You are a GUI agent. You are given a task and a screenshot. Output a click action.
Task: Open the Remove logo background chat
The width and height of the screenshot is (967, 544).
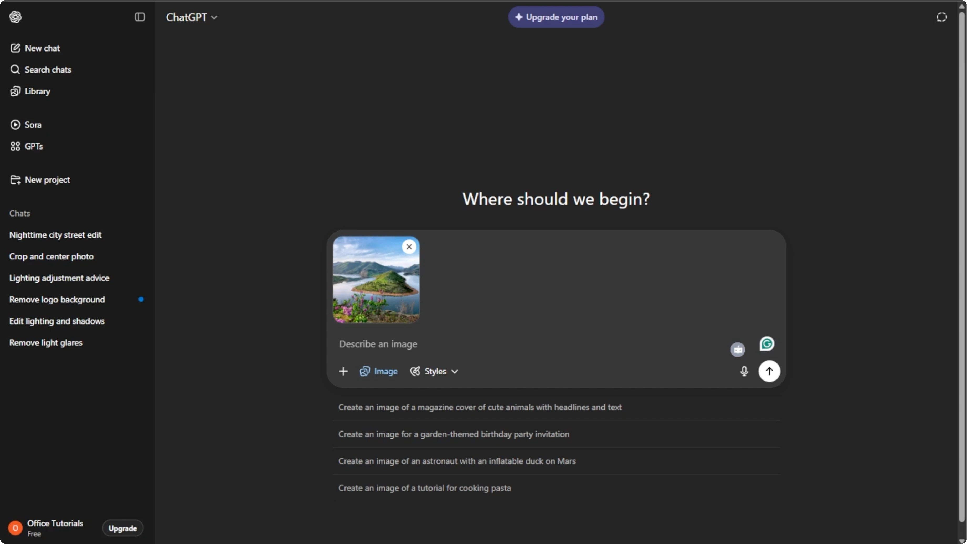click(x=57, y=300)
